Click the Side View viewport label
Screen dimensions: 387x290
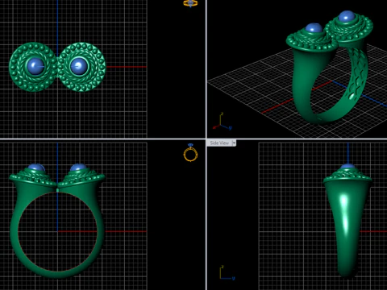click(x=219, y=143)
